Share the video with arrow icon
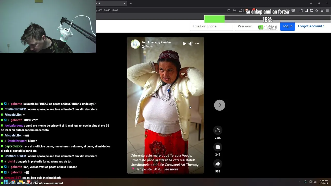The image size is (331, 186). click(x=218, y=164)
